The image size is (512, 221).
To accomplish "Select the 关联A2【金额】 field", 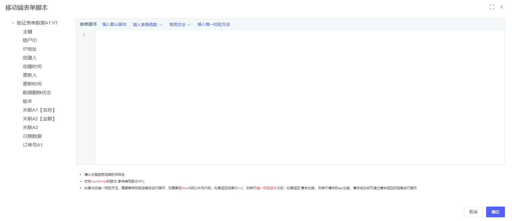I will click(x=39, y=119).
